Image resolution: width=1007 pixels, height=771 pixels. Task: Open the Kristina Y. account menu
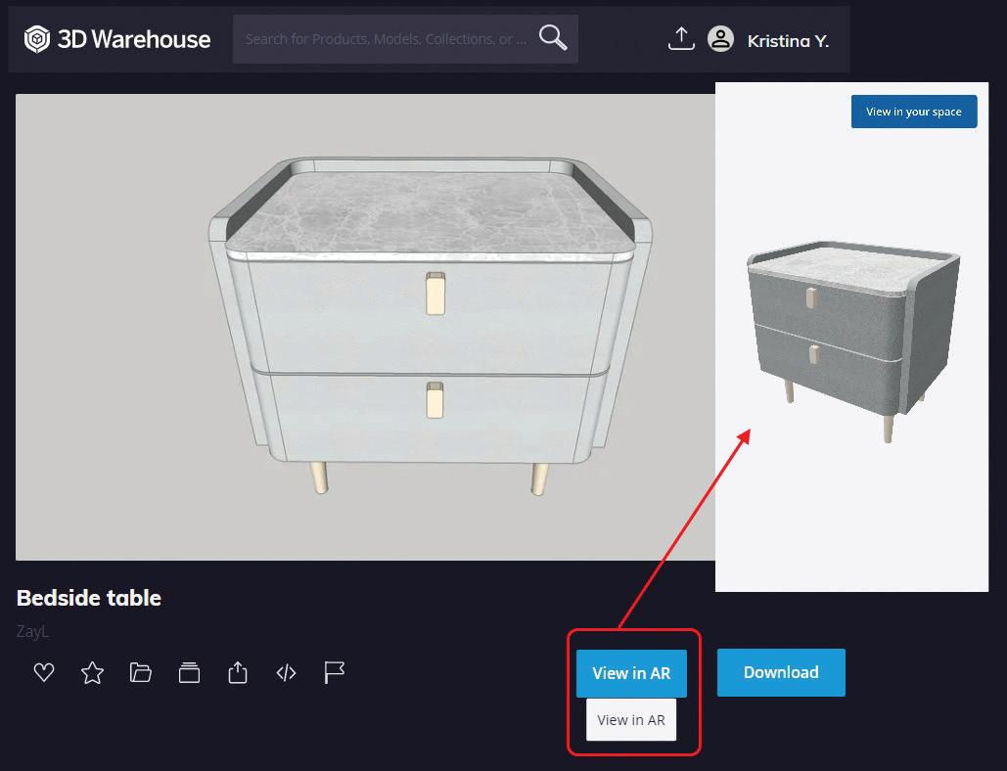point(788,41)
